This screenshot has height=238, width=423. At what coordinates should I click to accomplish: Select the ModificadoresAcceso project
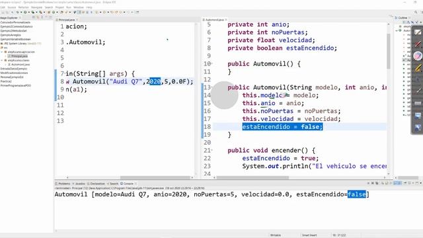point(14,73)
